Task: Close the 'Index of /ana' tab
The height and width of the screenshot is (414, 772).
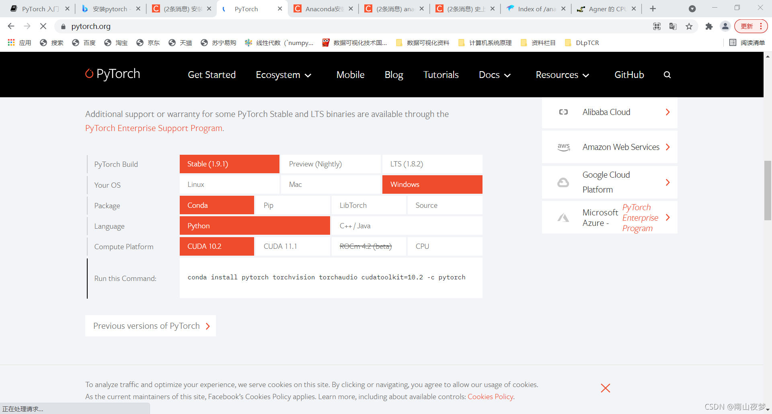Action: click(x=563, y=9)
